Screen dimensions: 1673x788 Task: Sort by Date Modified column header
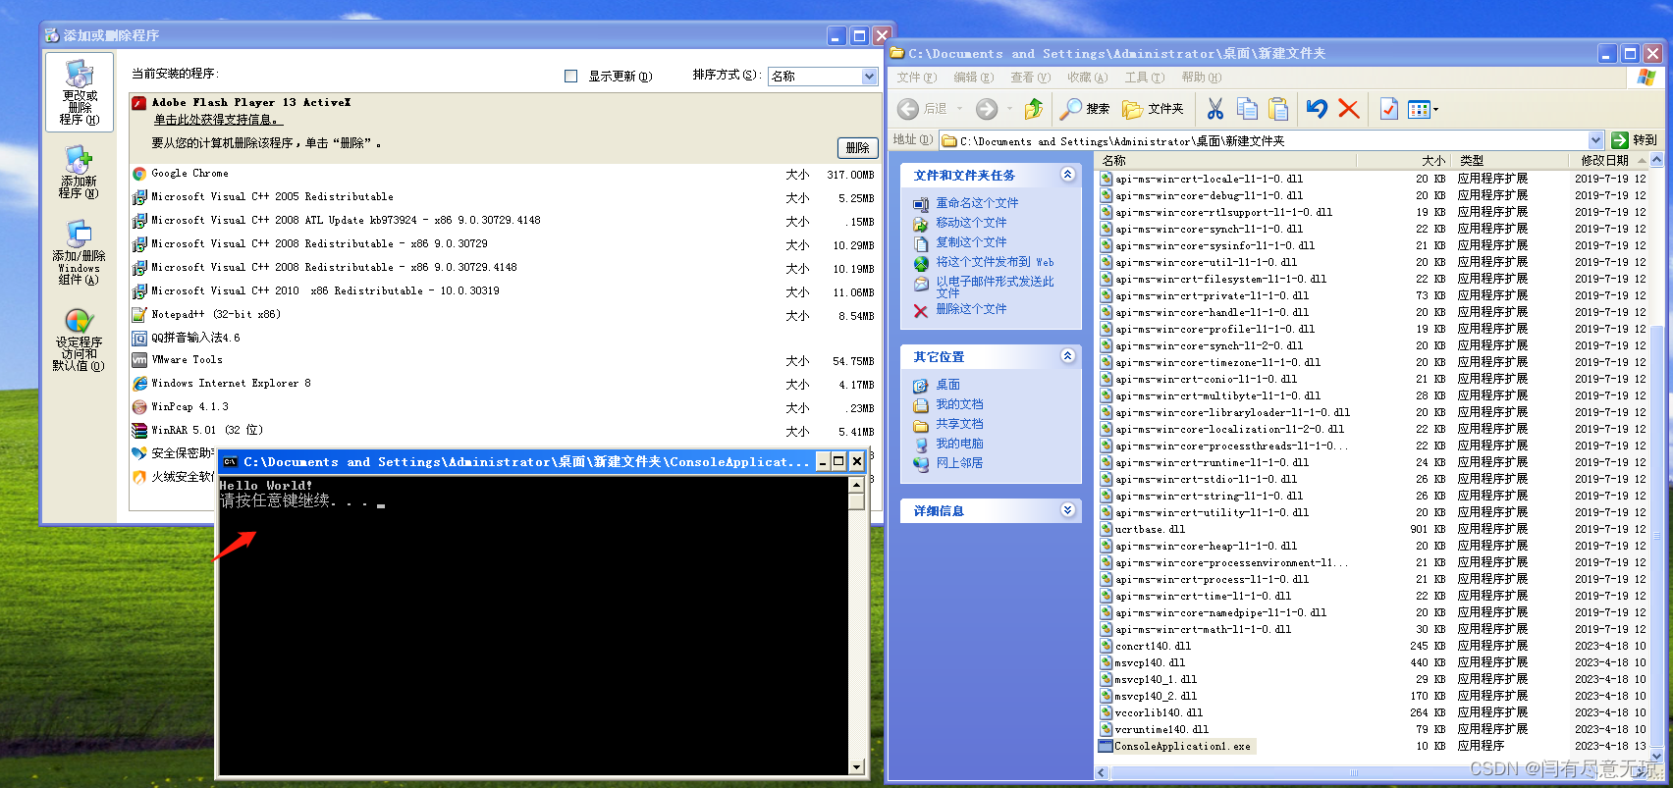[1610, 160]
